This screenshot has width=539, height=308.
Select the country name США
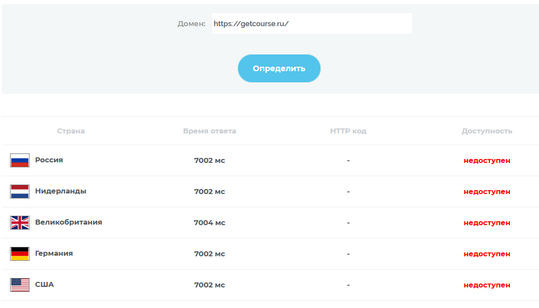pyautogui.click(x=45, y=284)
